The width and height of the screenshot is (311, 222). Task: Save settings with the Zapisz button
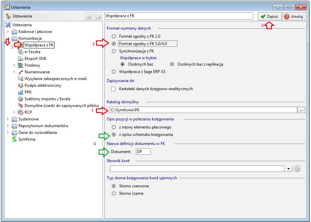pos(270,16)
